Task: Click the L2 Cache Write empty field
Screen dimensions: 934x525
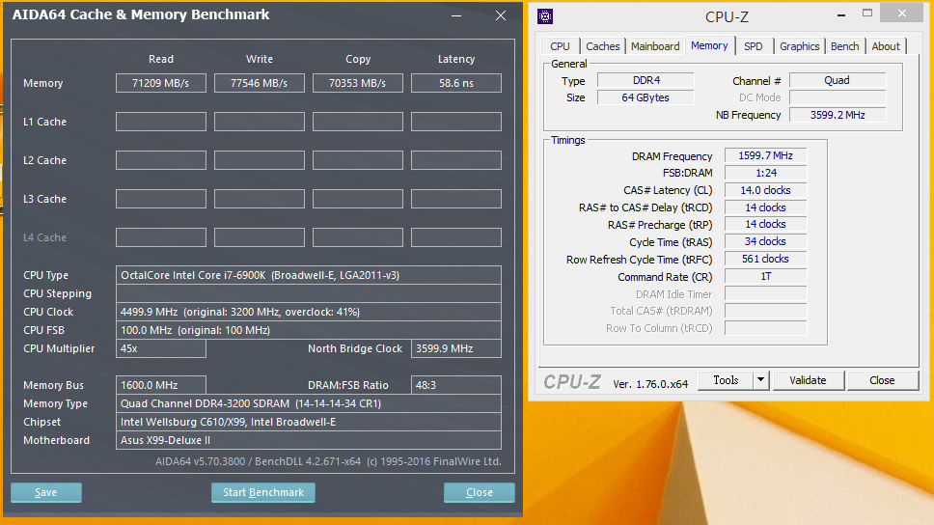Action: pyautogui.click(x=260, y=160)
